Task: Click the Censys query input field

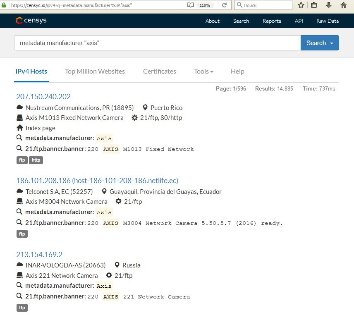Action: click(158, 43)
